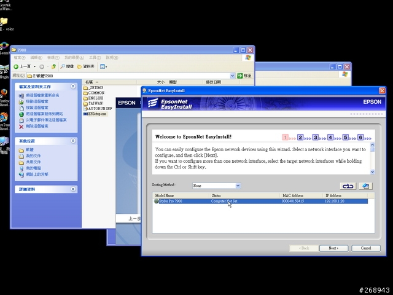Click step 6 indicator in the wizard
Image resolution: width=393 pixels, height=295 pixels.
point(360,137)
